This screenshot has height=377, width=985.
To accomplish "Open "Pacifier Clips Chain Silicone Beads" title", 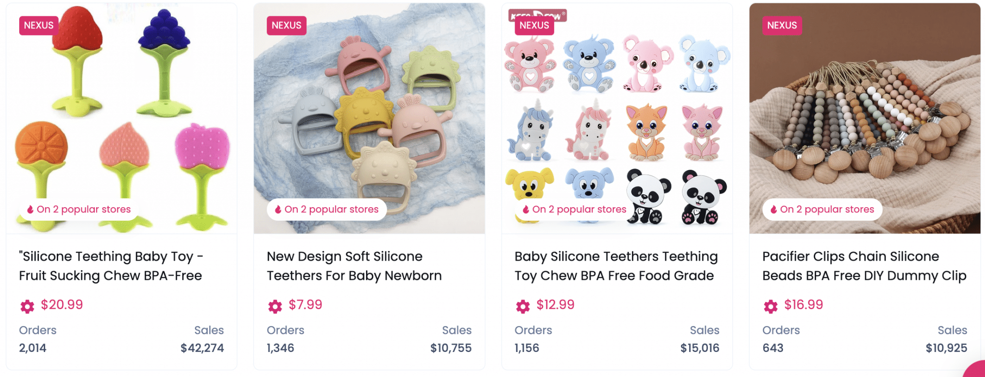I will tap(864, 266).
